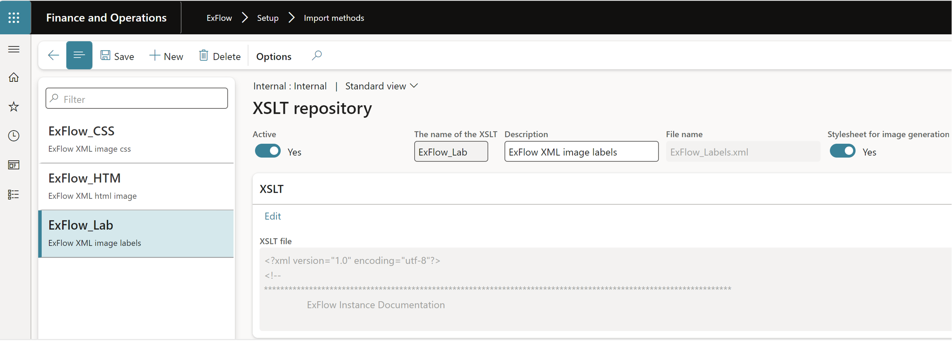Viewport: 952px width, 341px height.
Task: Click the 'Internal : Internal' record label
Action: pos(290,86)
